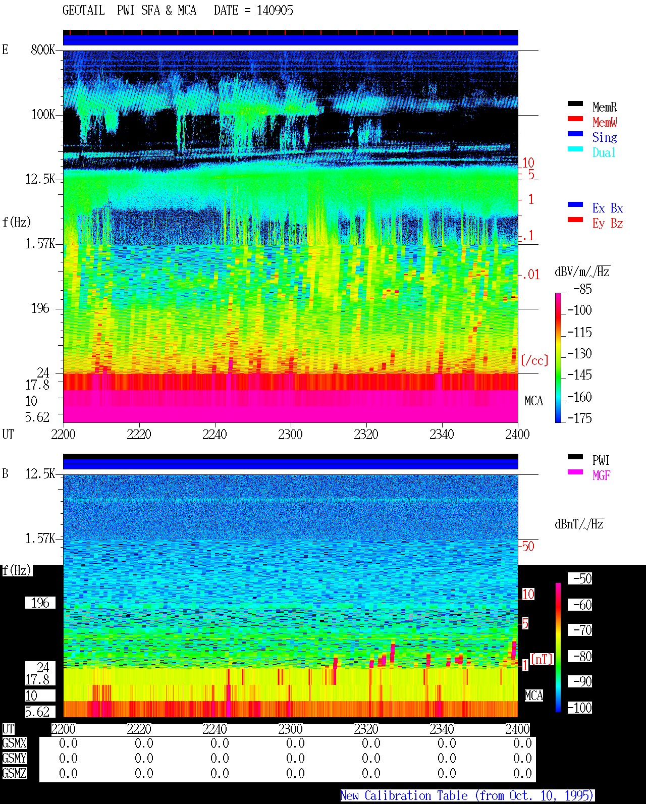The height and width of the screenshot is (804, 646).
Task: Click the -160 color scale value
Action: point(579,397)
